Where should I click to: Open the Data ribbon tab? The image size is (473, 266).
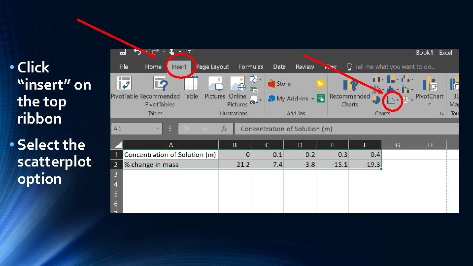(x=279, y=66)
